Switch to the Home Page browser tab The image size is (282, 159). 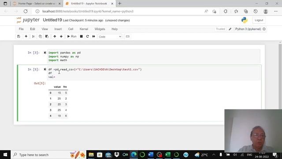click(37, 4)
